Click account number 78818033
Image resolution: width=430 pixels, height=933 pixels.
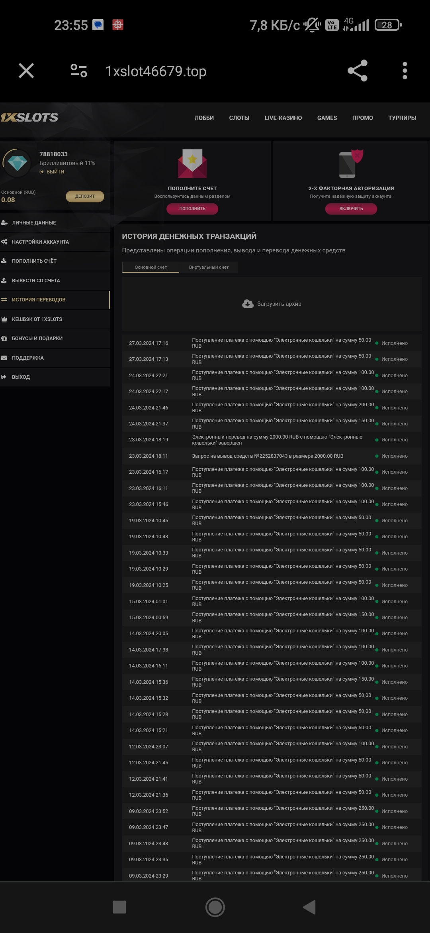53,154
